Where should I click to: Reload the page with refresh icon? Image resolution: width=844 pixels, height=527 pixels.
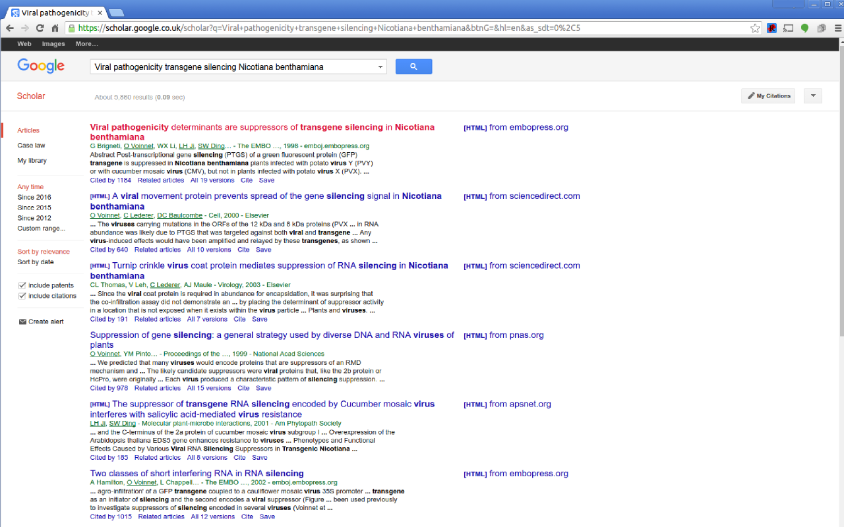[x=40, y=28]
